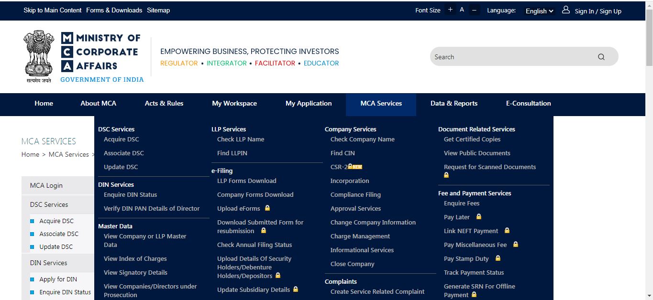Select Check Company Name link
The height and width of the screenshot is (300, 653).
click(362, 139)
